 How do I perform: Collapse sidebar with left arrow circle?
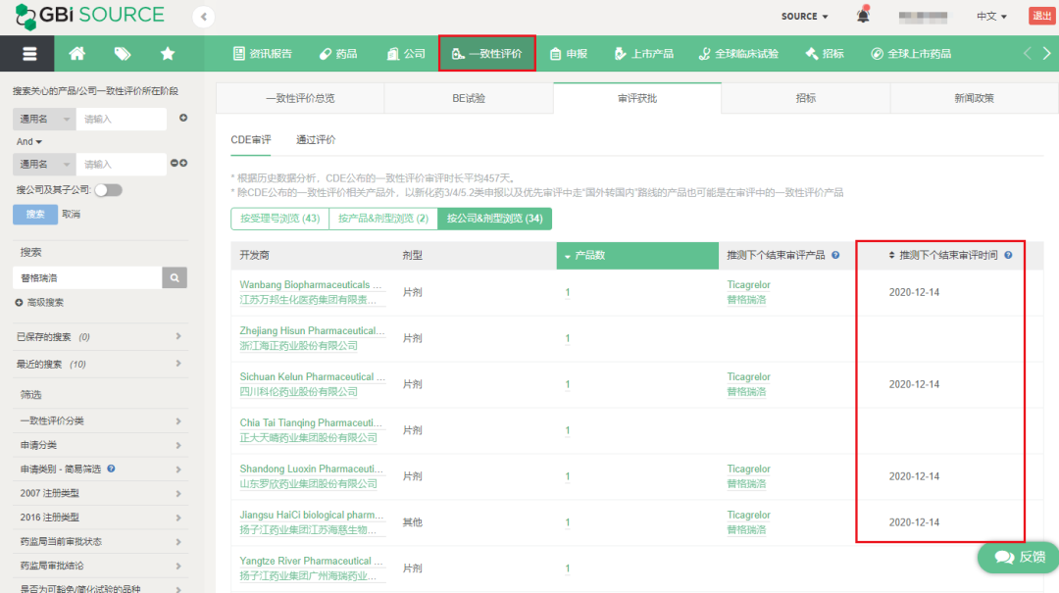tap(203, 17)
